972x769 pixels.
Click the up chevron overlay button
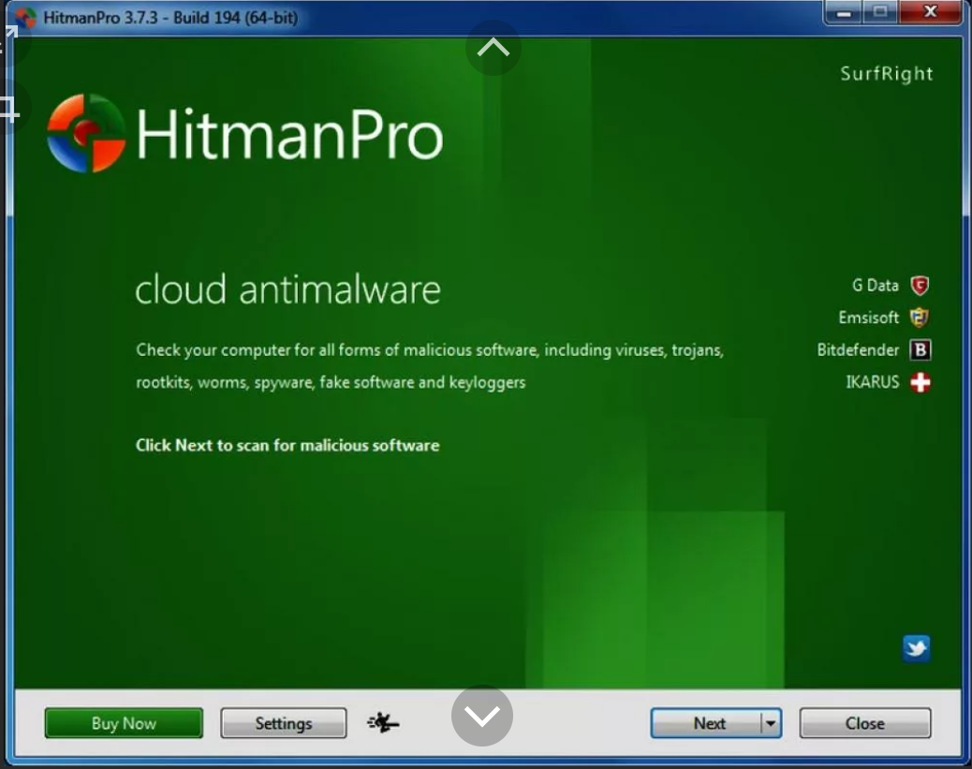(x=493, y=48)
